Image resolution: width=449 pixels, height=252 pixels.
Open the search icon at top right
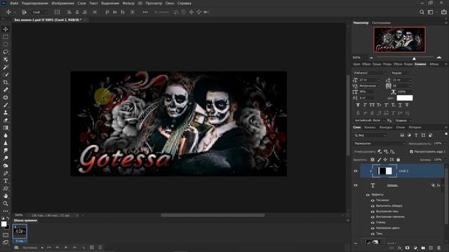422,12
